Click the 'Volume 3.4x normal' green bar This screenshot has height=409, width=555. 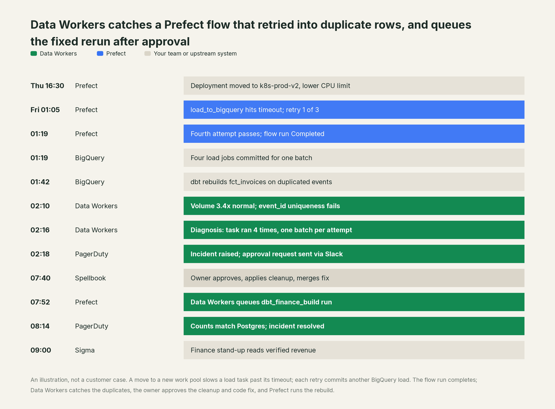(x=354, y=206)
